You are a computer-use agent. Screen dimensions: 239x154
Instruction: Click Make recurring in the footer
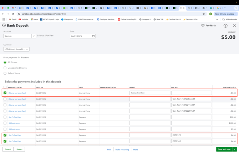[122, 149]
